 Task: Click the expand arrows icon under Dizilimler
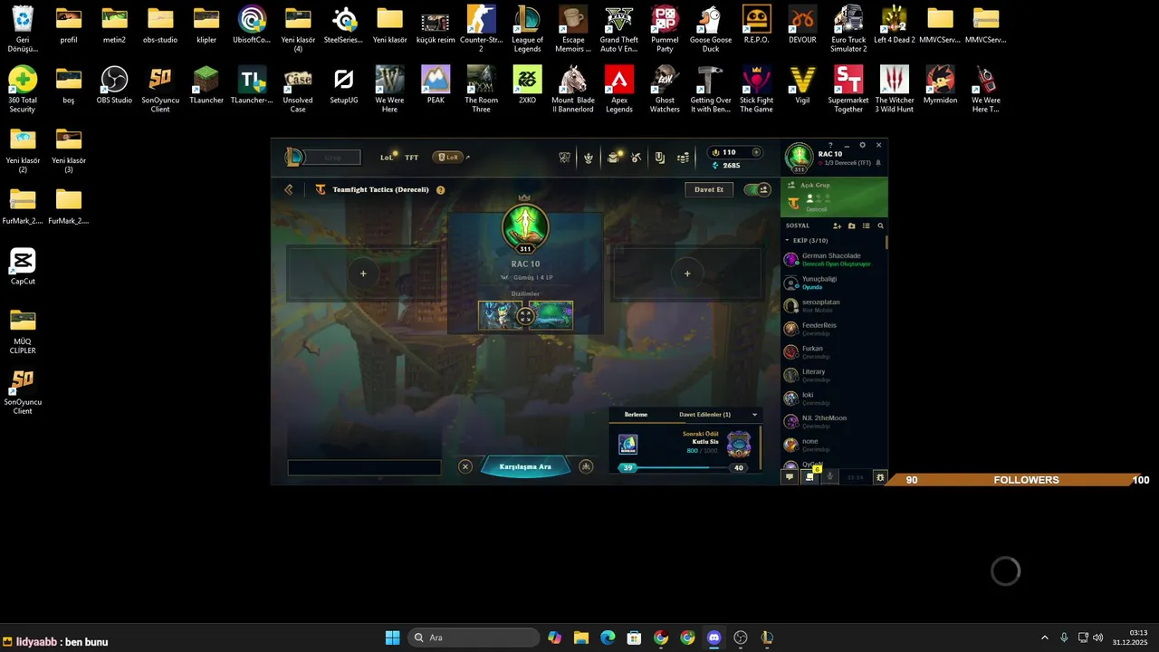click(x=525, y=316)
